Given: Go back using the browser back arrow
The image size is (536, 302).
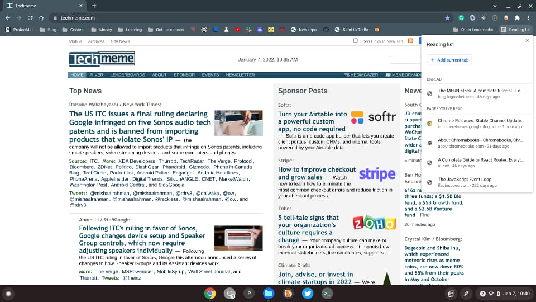Looking at the screenshot, I should coord(7,18).
